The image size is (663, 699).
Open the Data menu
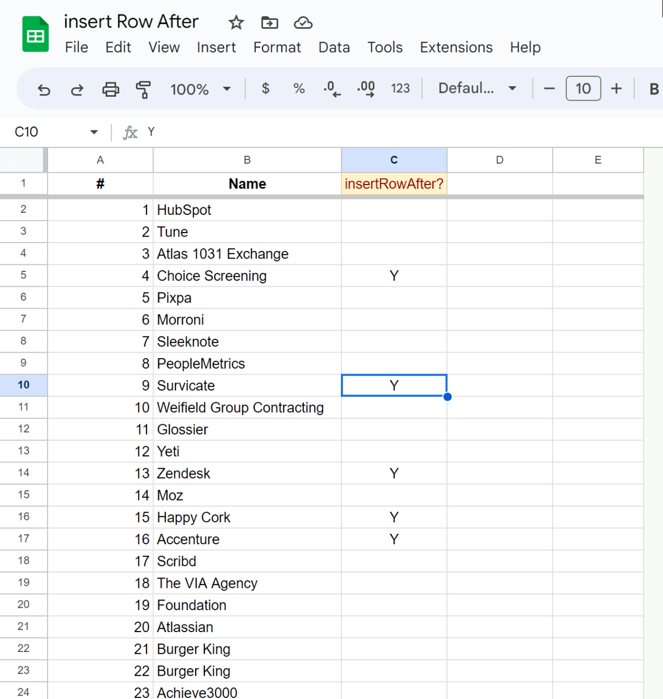click(334, 48)
